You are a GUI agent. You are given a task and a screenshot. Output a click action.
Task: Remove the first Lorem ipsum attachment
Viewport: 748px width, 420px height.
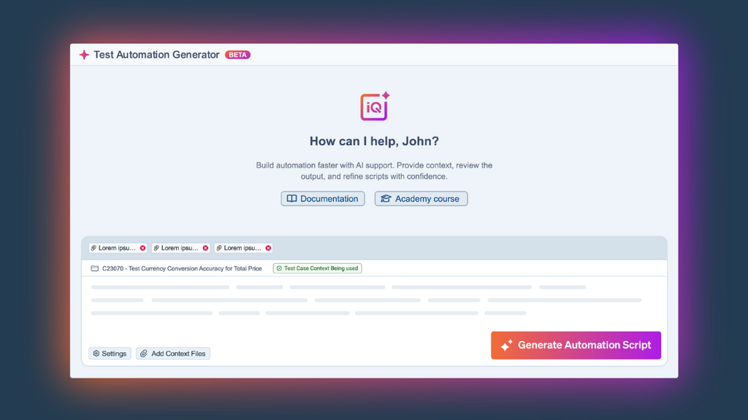pos(142,248)
